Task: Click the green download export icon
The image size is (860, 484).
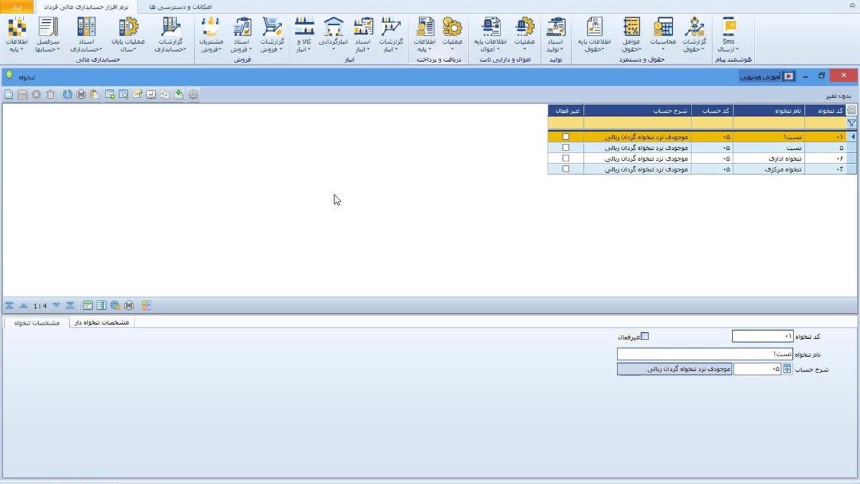Action: click(179, 95)
